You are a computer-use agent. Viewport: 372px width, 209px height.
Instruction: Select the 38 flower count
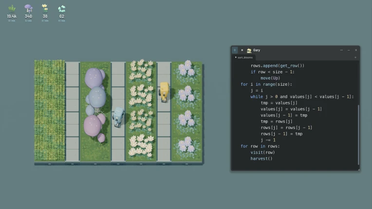click(45, 17)
